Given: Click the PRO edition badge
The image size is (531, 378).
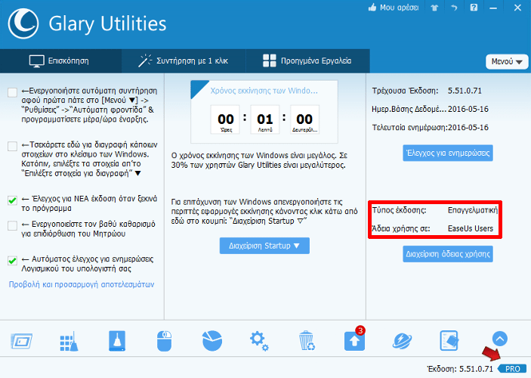Looking at the screenshot, I should click(511, 369).
